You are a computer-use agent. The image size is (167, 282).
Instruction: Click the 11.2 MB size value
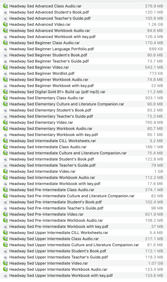155,92
